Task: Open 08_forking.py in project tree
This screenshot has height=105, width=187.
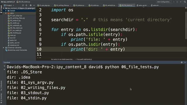Action: click(15, 33)
